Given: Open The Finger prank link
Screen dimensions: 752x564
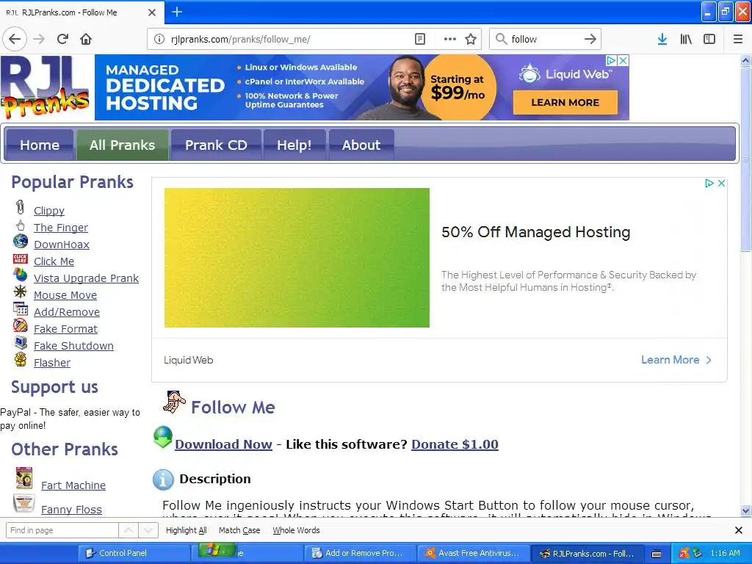Looking at the screenshot, I should coord(61,228).
